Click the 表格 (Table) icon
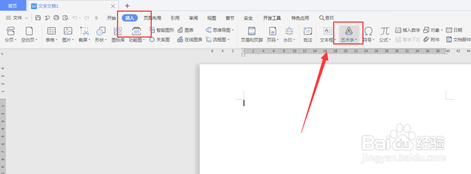The height and width of the screenshot is (174, 471). coord(51,31)
